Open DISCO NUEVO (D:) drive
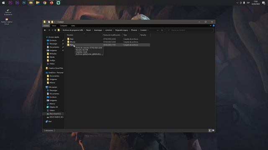 (x=56, y=117)
